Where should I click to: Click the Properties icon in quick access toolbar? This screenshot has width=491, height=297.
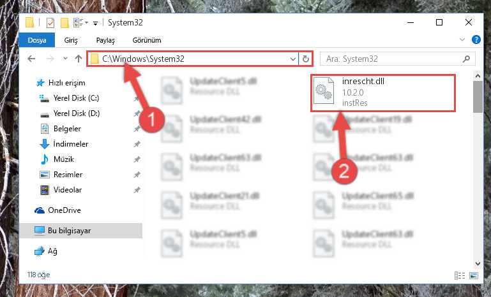[x=50, y=23]
